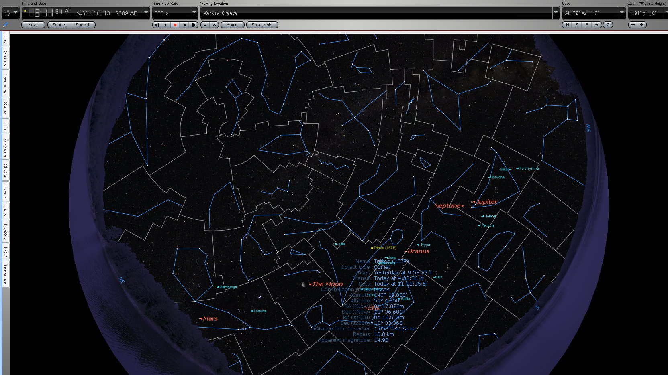This screenshot has width=668, height=375.
Task: Click the Time Flow Rate 600 x field
Action: tap(172, 13)
